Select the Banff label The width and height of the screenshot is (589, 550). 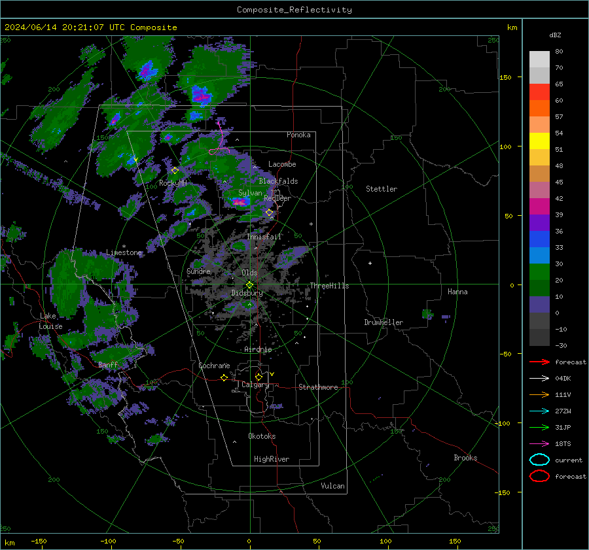coord(108,364)
